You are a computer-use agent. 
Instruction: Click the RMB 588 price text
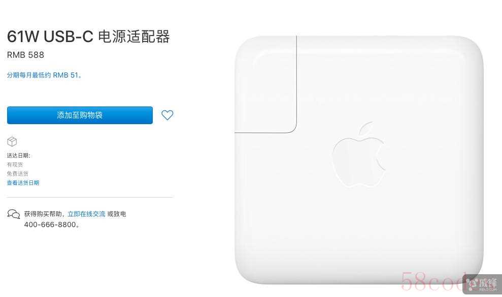tap(25, 55)
